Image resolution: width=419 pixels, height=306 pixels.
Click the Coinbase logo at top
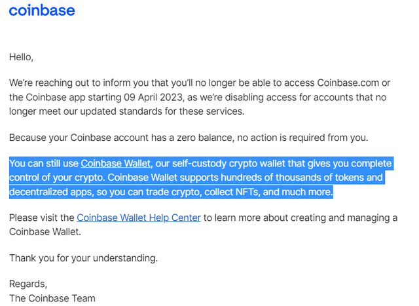[42, 10]
